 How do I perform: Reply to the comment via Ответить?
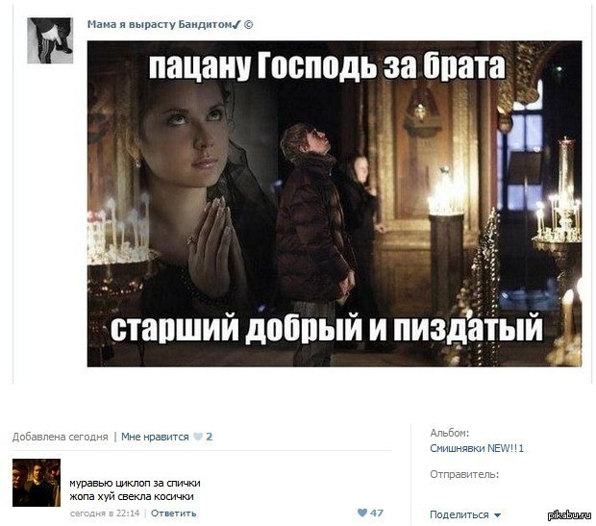173,513
